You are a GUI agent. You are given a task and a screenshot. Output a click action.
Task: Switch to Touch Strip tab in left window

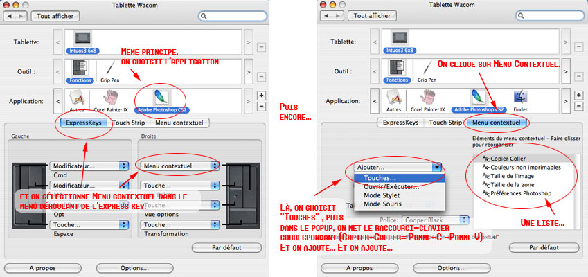pos(129,123)
